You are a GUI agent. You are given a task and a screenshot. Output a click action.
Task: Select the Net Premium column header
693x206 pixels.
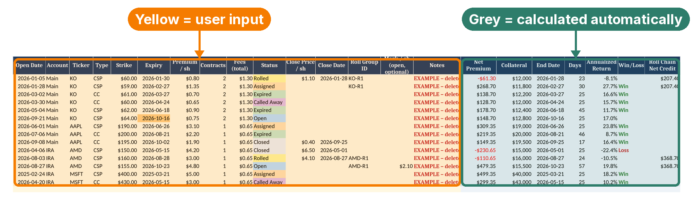pyautogui.click(x=479, y=65)
